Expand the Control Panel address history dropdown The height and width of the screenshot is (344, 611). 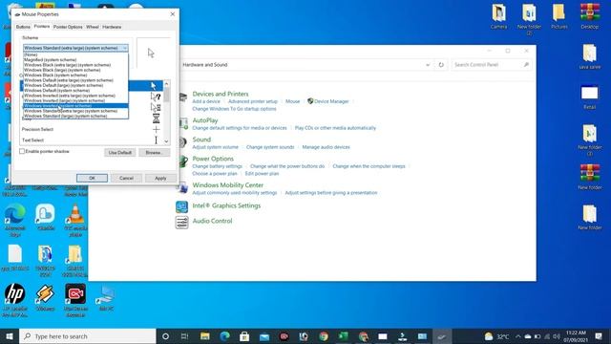pyautogui.click(x=428, y=65)
